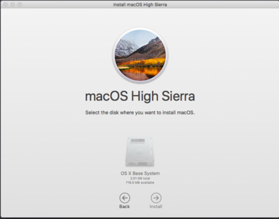Close the installer window with red button

(6, 5)
